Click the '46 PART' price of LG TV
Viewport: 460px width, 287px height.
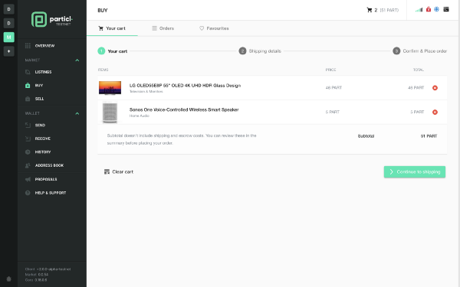(x=333, y=88)
